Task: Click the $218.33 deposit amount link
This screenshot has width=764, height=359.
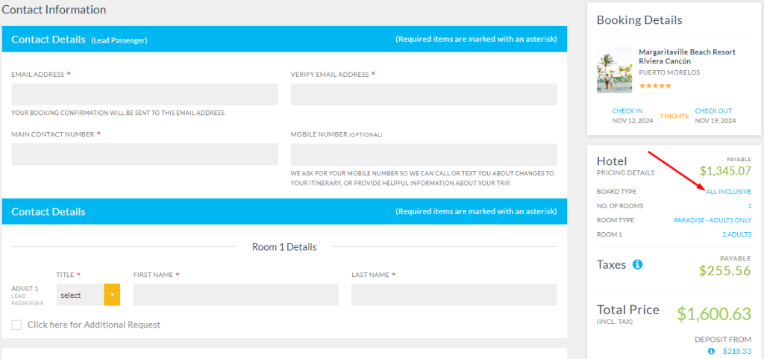Action: tap(736, 351)
